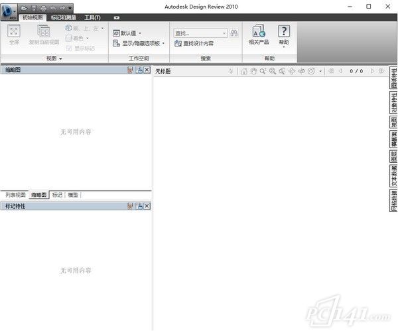
Task: Click the 无标题 document title
Action: [x=163, y=71]
